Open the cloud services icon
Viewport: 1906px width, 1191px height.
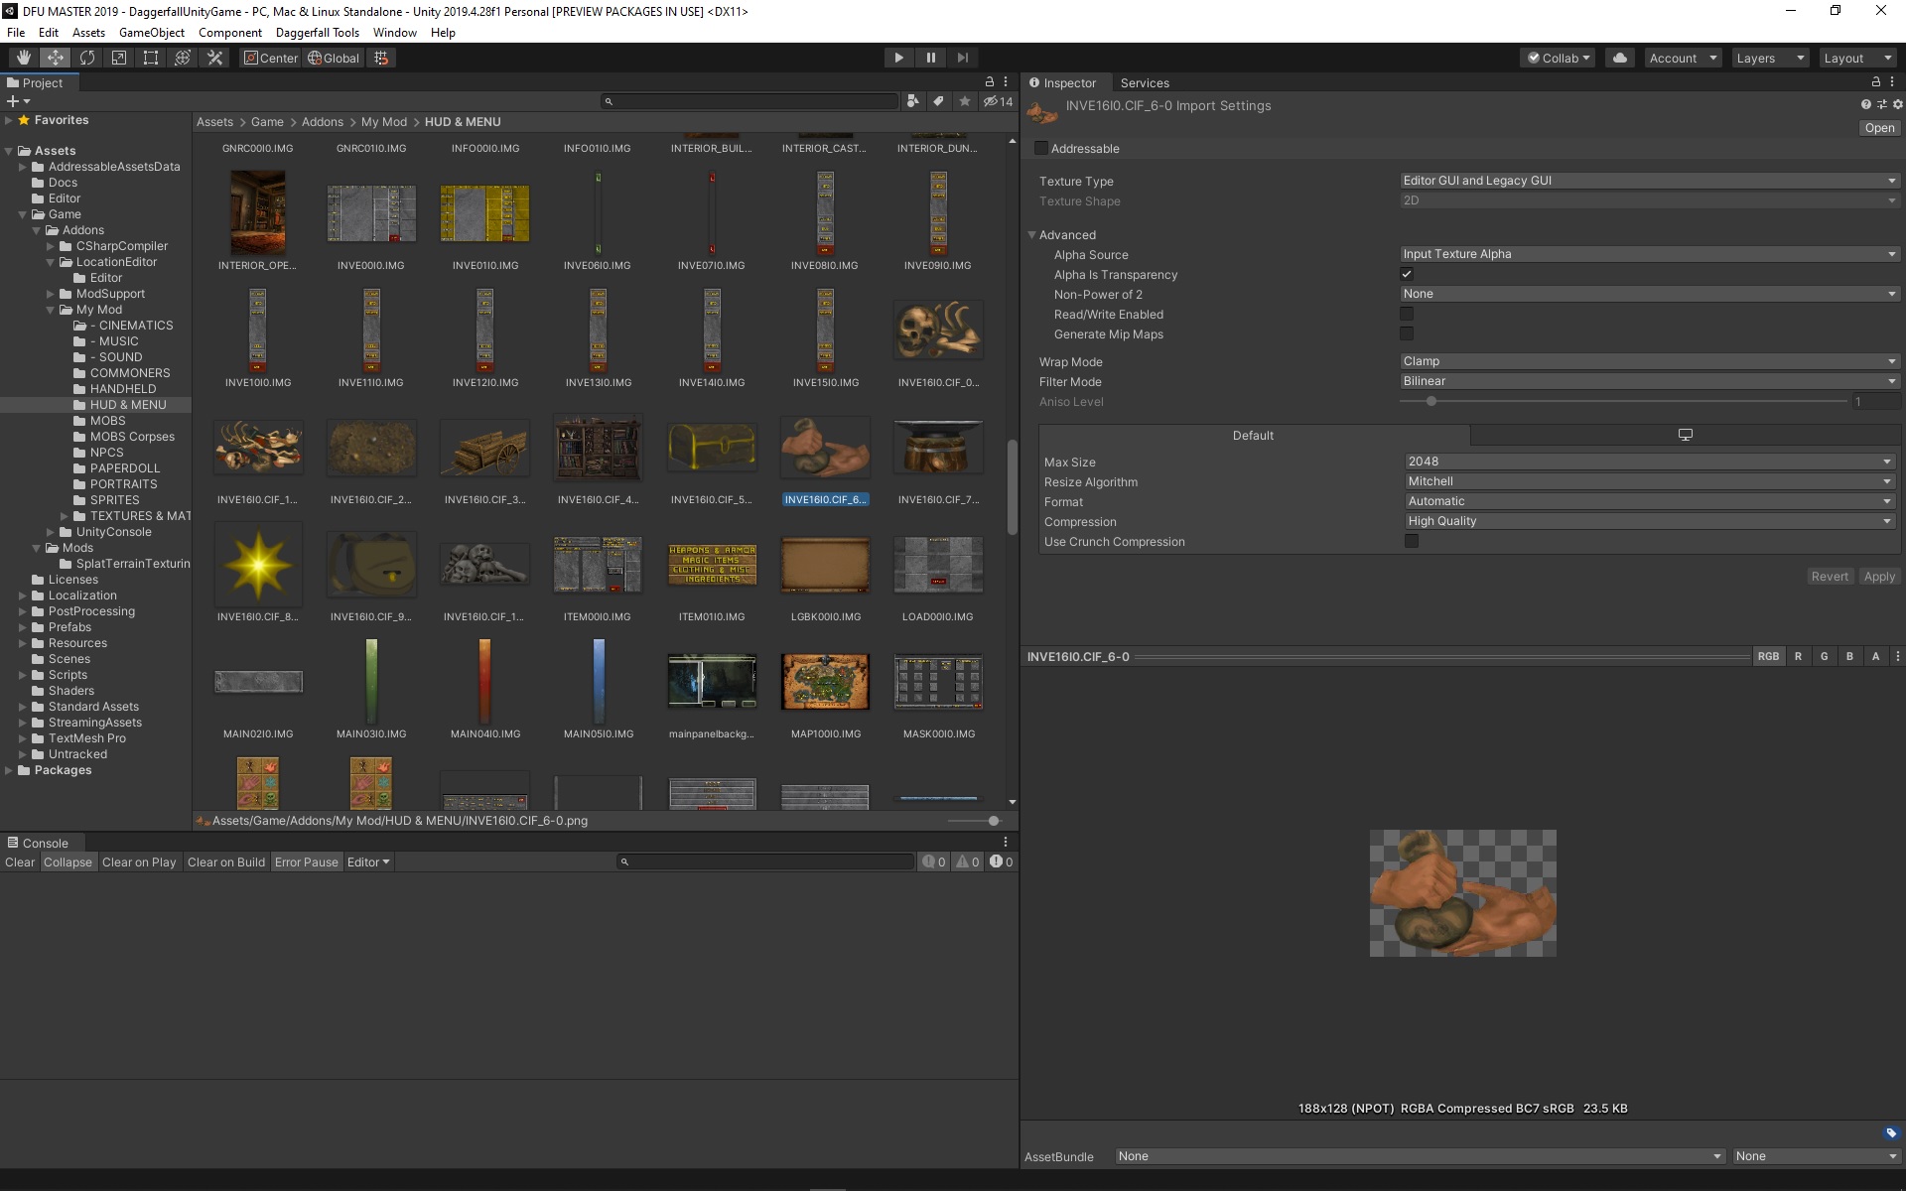click(x=1620, y=58)
